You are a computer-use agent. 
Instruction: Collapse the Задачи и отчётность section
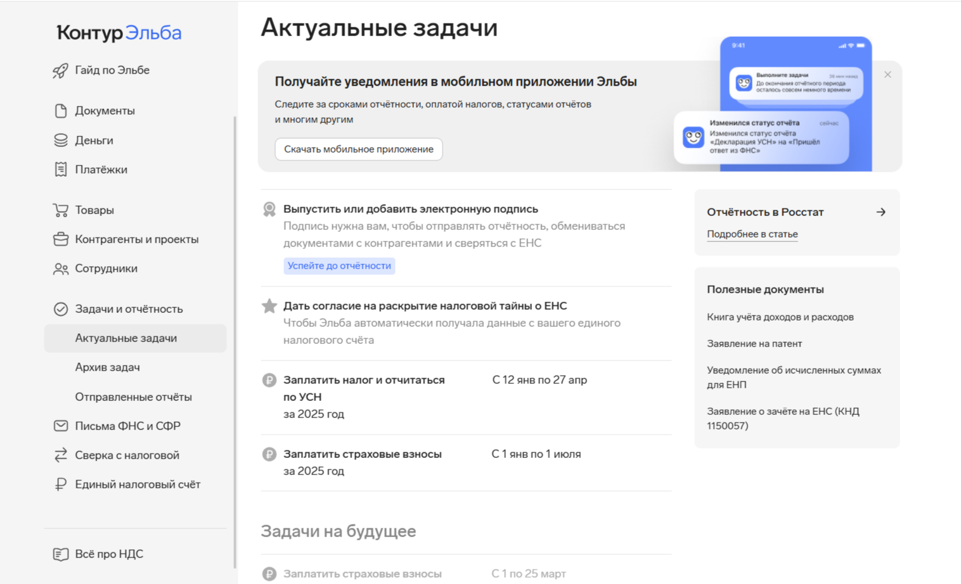coord(128,309)
